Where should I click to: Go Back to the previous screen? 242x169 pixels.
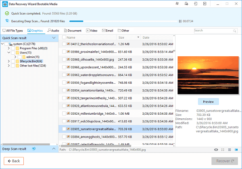coord(14,161)
